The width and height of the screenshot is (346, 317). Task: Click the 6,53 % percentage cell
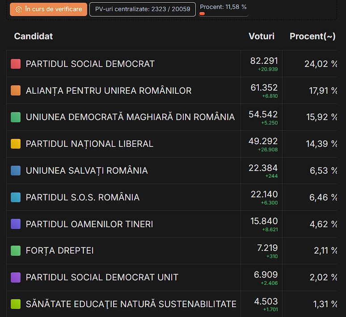point(323,171)
